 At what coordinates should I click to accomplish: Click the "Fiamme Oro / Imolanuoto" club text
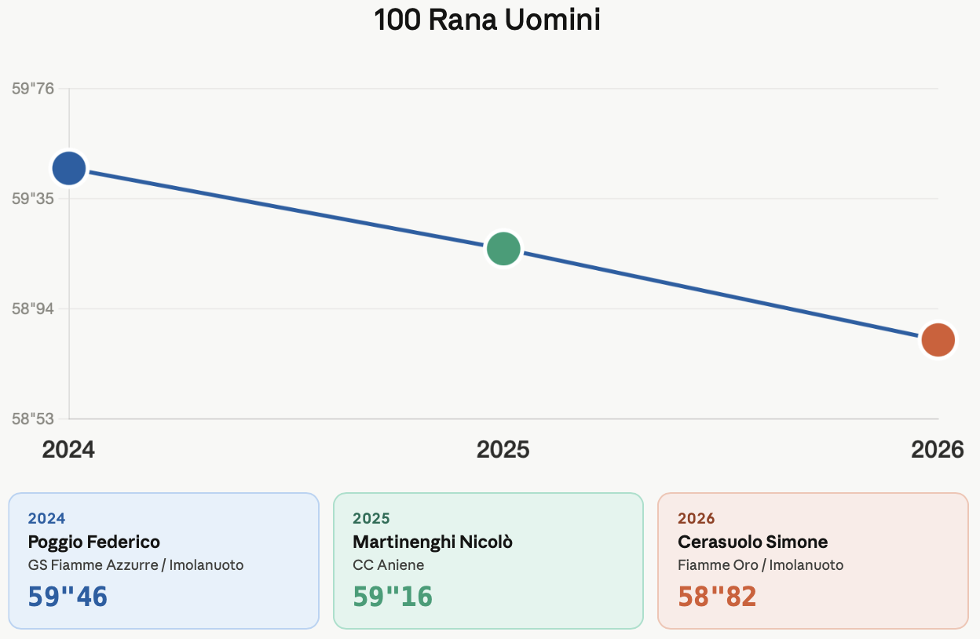pyautogui.click(x=760, y=565)
